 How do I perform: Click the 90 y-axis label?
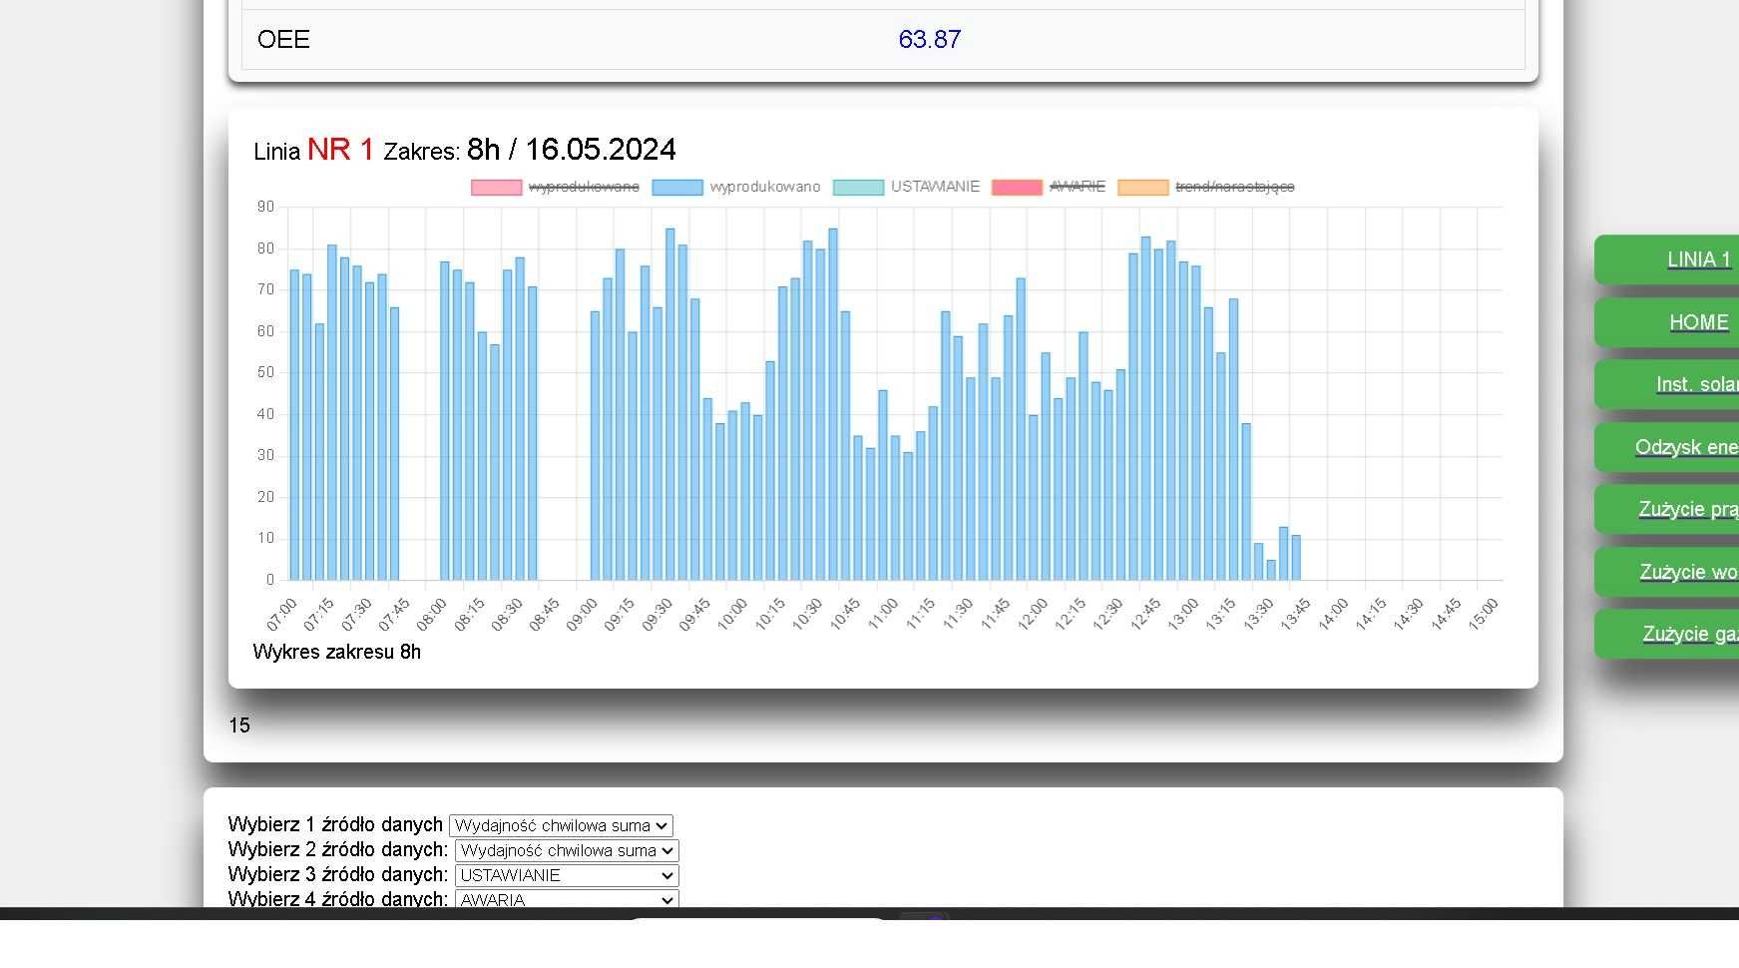(265, 207)
